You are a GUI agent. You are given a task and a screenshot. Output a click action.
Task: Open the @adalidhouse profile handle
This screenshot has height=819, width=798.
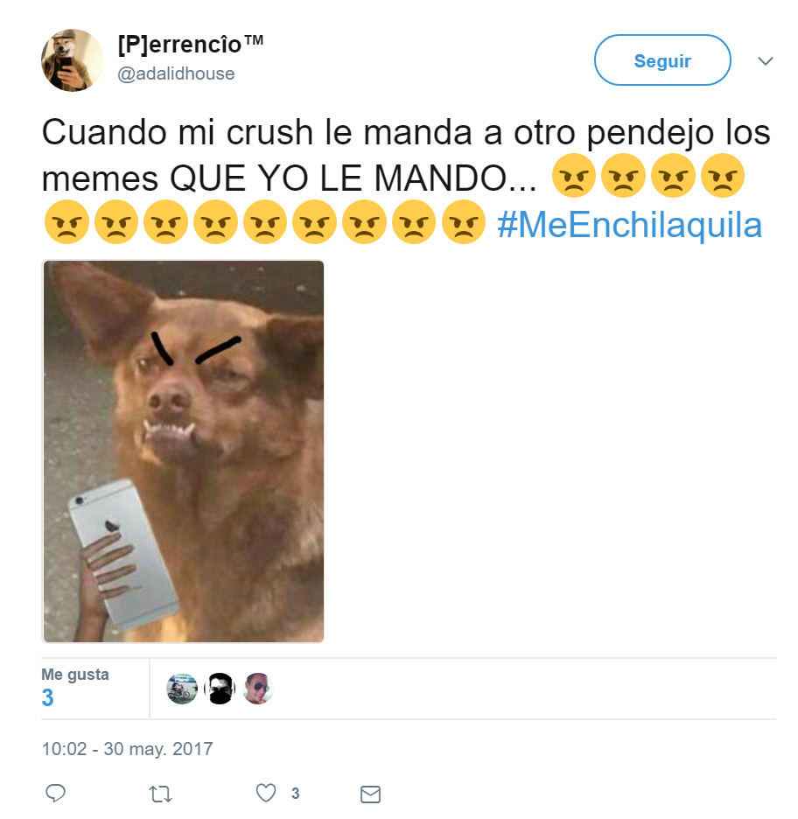tap(176, 73)
